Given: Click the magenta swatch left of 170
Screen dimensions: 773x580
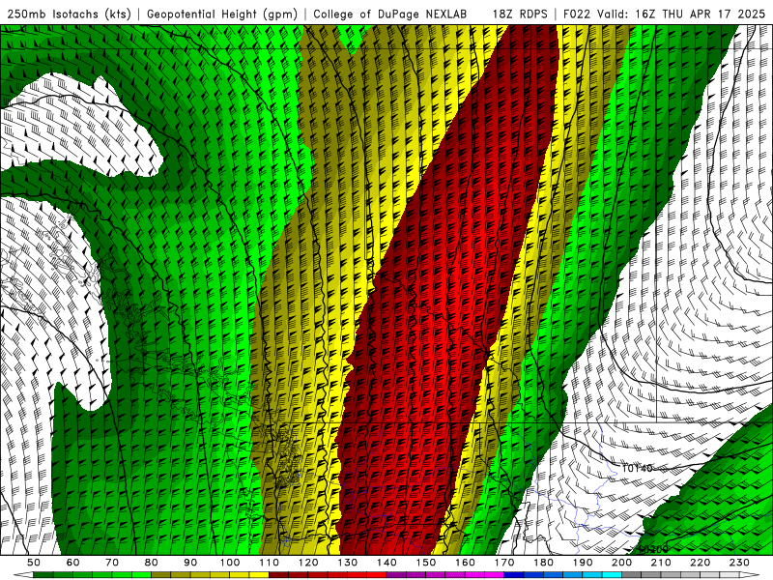Looking at the screenshot, I should [x=495, y=575].
